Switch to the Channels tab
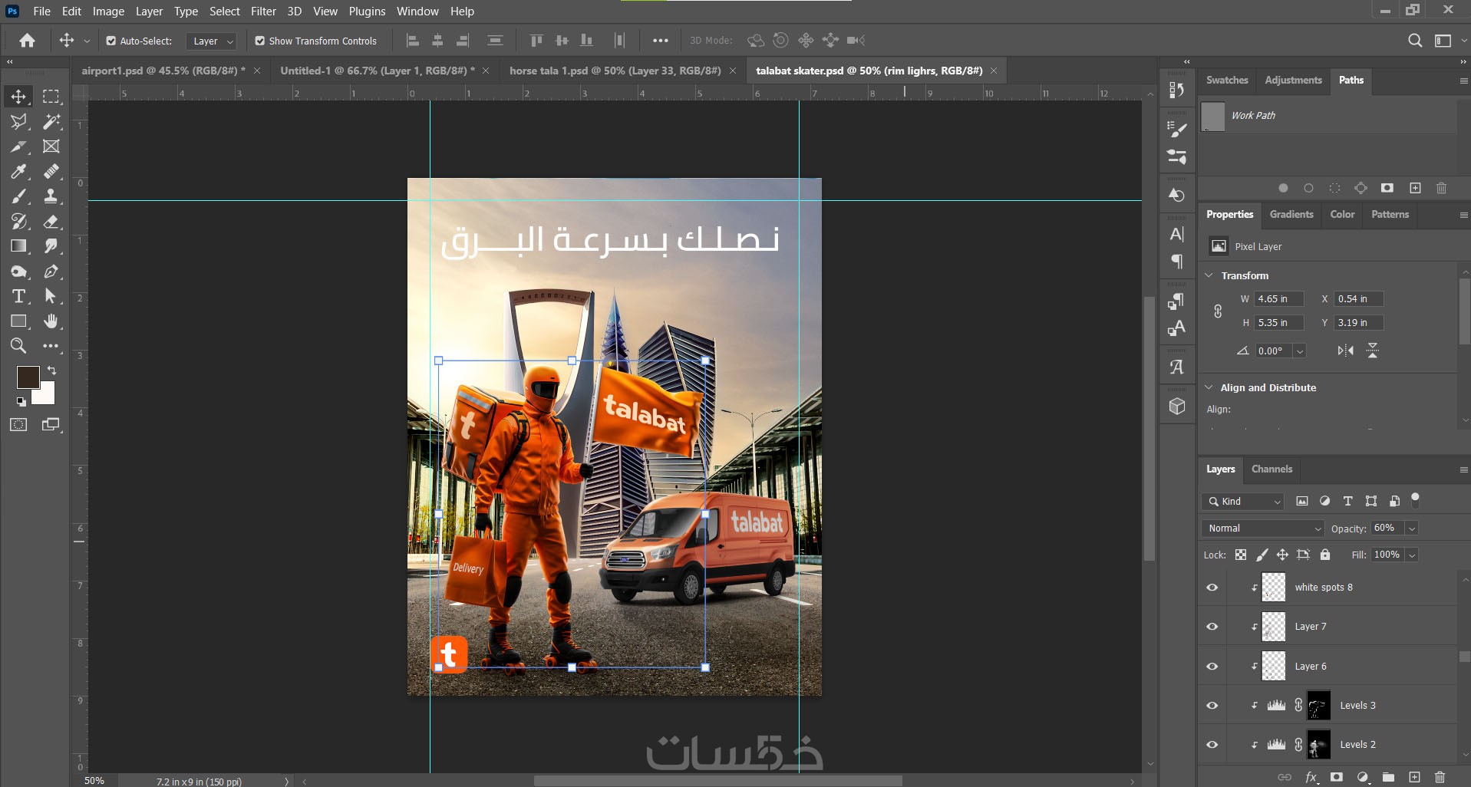 (x=1271, y=469)
